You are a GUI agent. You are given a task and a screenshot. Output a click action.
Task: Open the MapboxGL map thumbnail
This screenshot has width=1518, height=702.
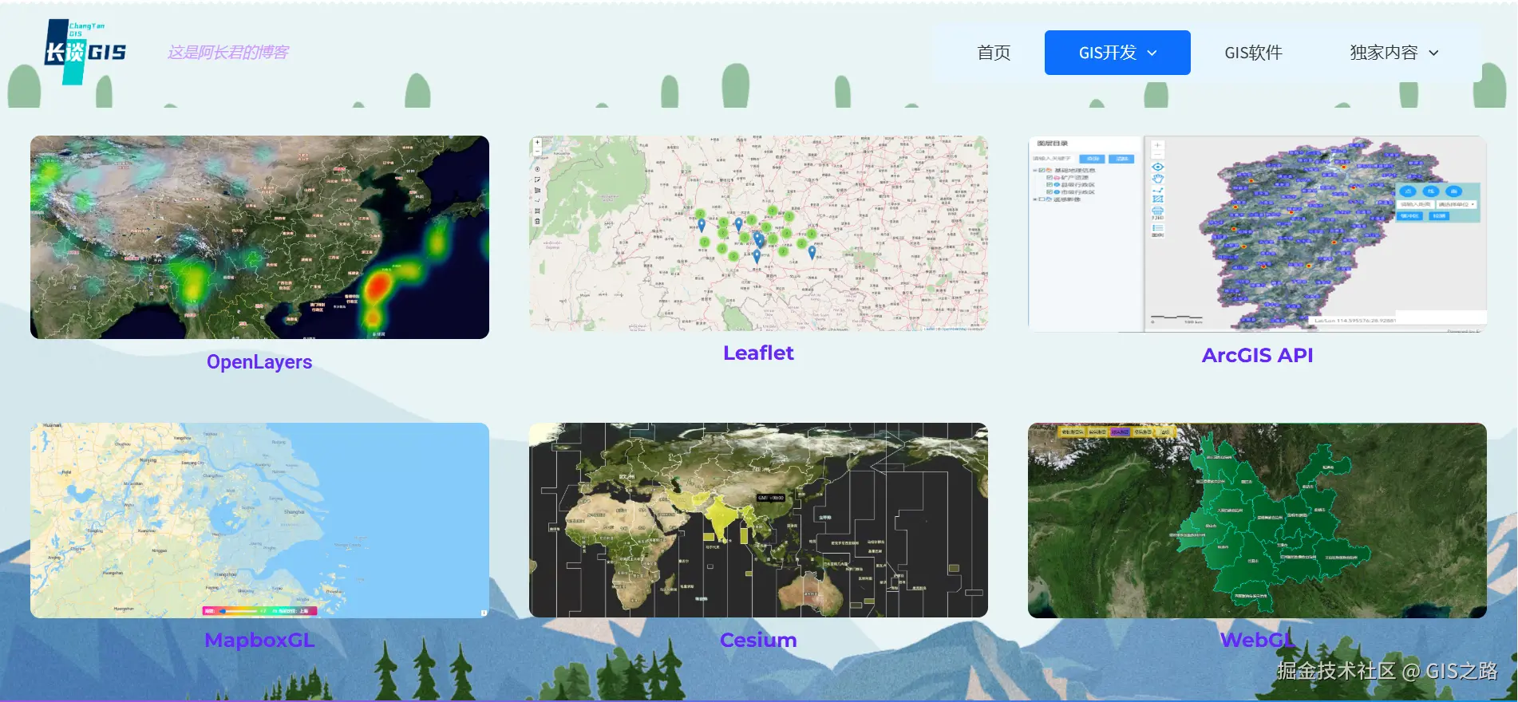tap(259, 520)
